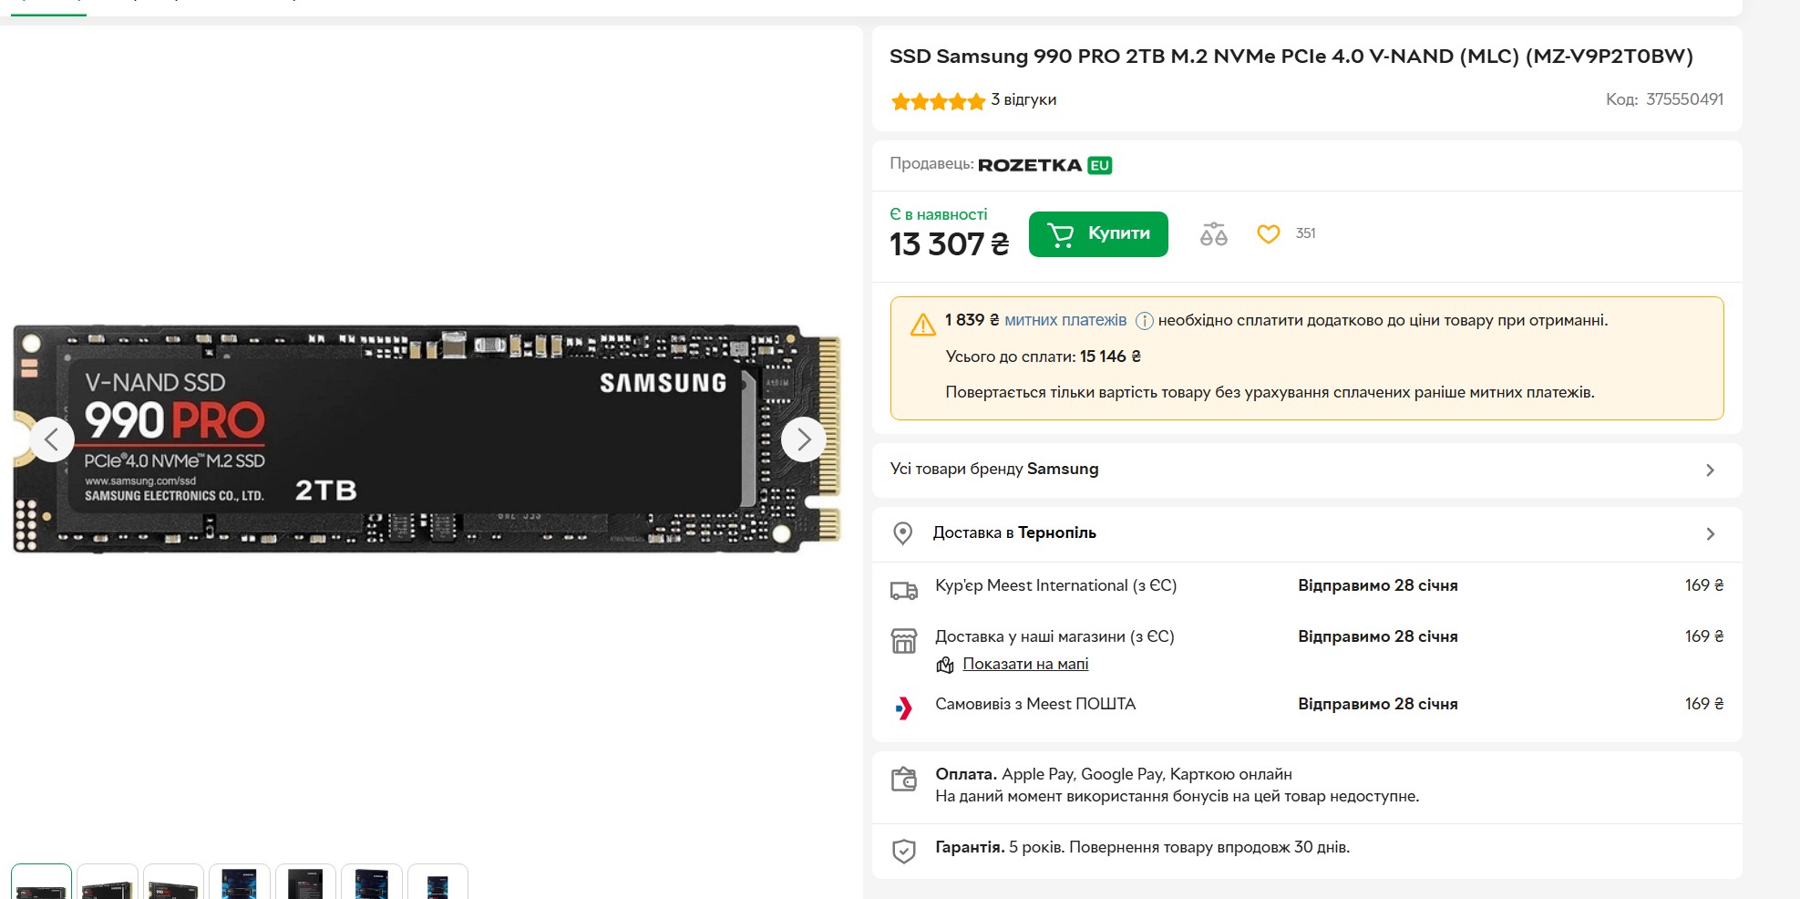Click the wishlist count 351
The image size is (1800, 899).
pos(1305,233)
